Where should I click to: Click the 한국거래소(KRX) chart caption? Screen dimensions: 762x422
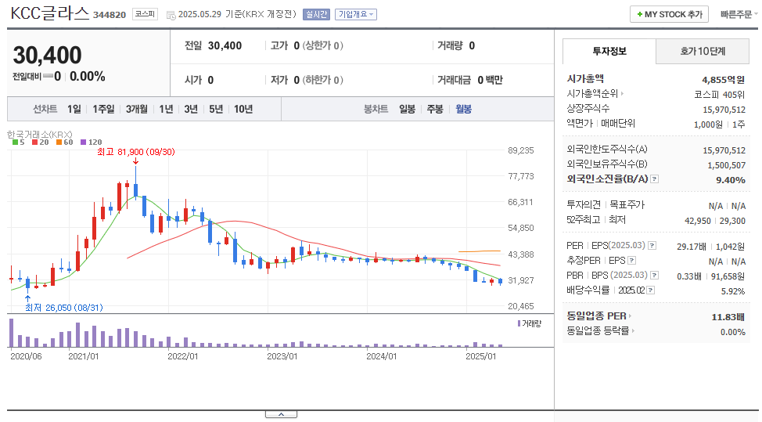(39, 134)
